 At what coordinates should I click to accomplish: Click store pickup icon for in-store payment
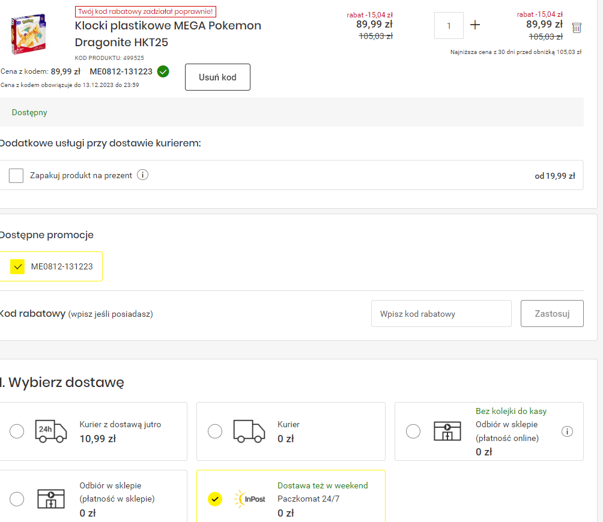click(51, 499)
